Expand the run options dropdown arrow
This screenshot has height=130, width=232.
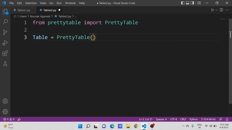(216, 10)
